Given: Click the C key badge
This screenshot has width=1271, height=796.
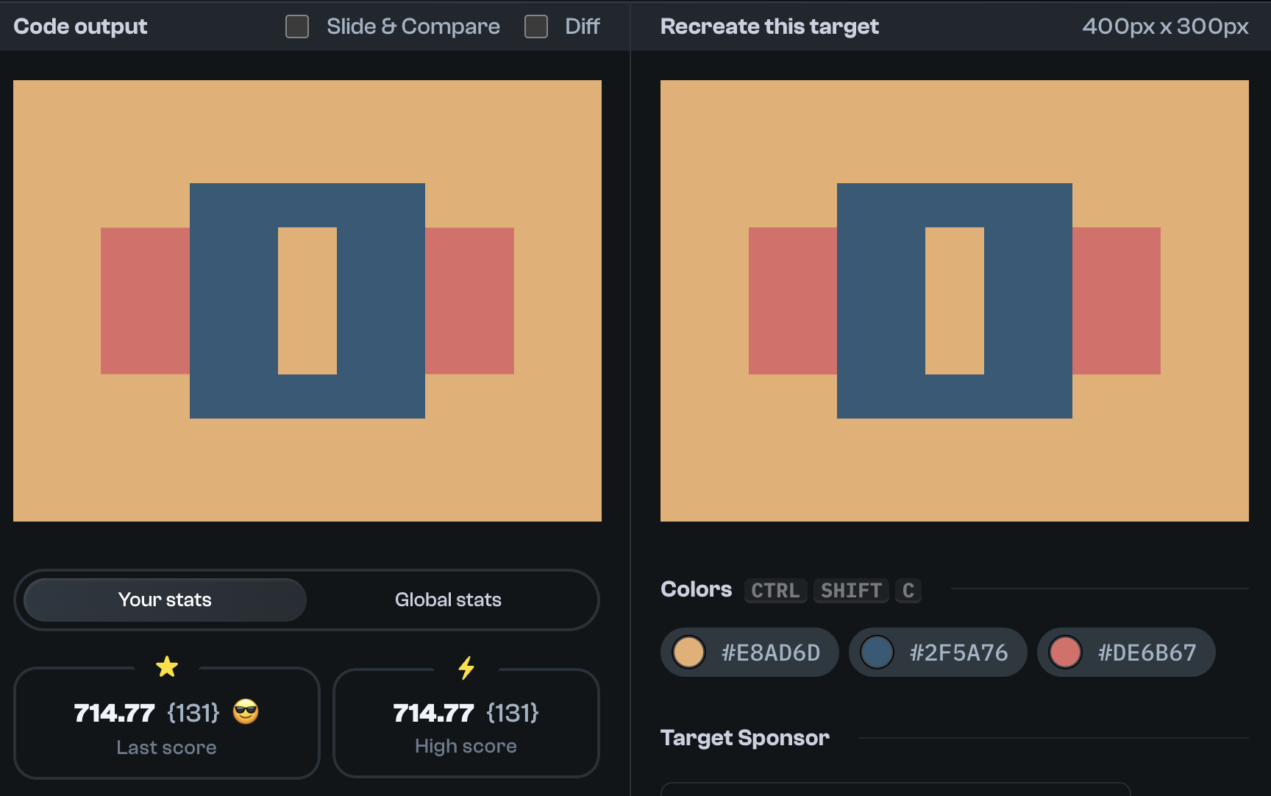Looking at the screenshot, I should click(x=908, y=590).
